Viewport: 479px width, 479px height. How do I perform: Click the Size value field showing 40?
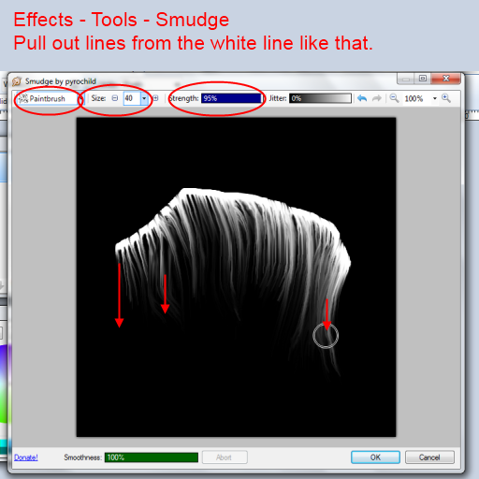(132, 98)
